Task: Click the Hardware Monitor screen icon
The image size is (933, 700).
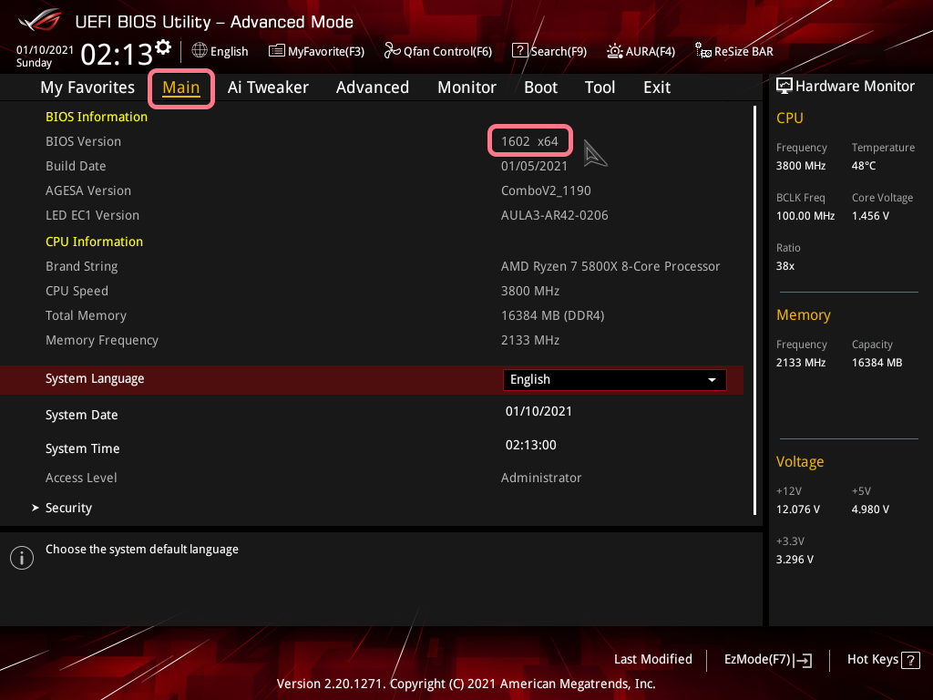Action: tap(784, 87)
